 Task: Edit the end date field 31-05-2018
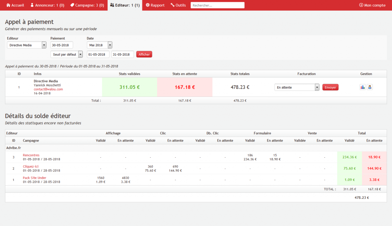pos(122,54)
